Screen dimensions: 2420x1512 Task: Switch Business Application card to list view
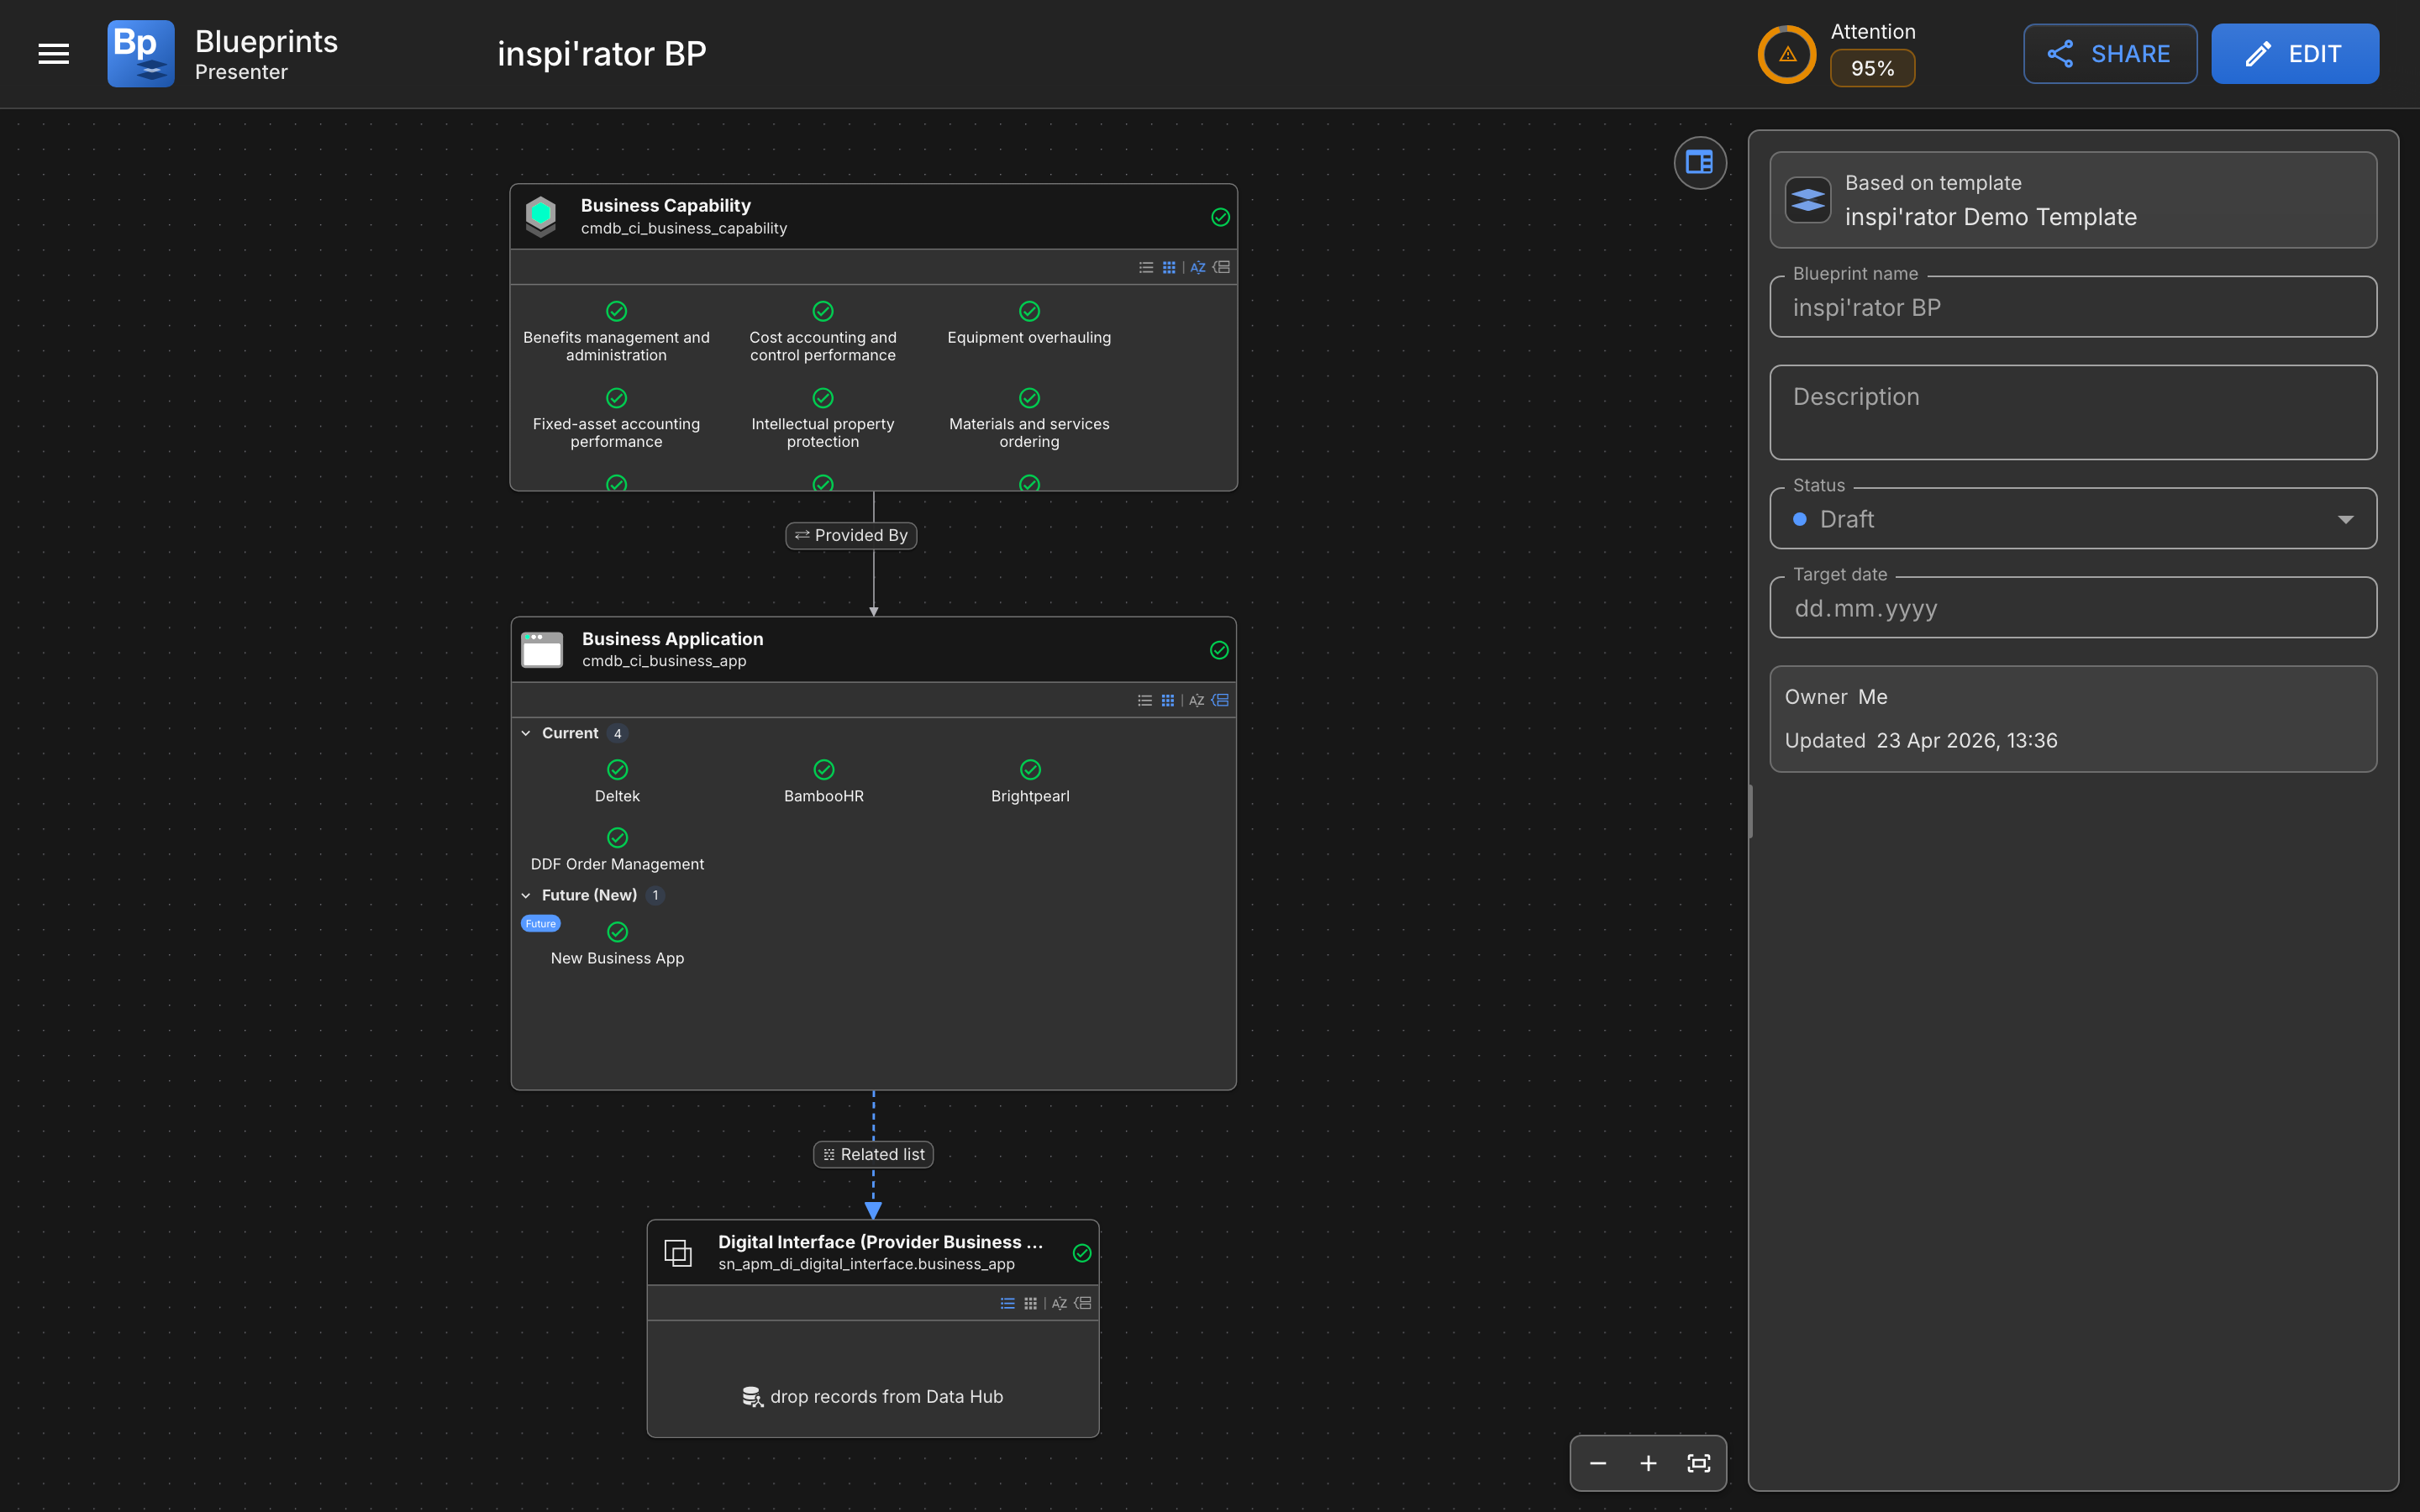click(x=1145, y=700)
